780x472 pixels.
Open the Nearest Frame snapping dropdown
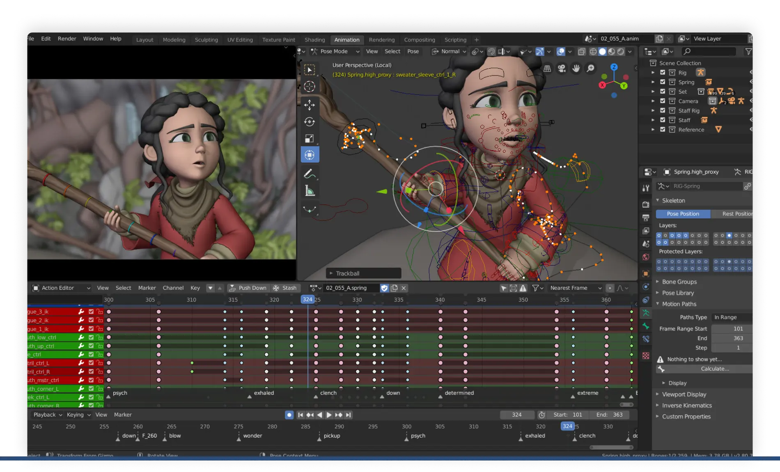pos(576,288)
